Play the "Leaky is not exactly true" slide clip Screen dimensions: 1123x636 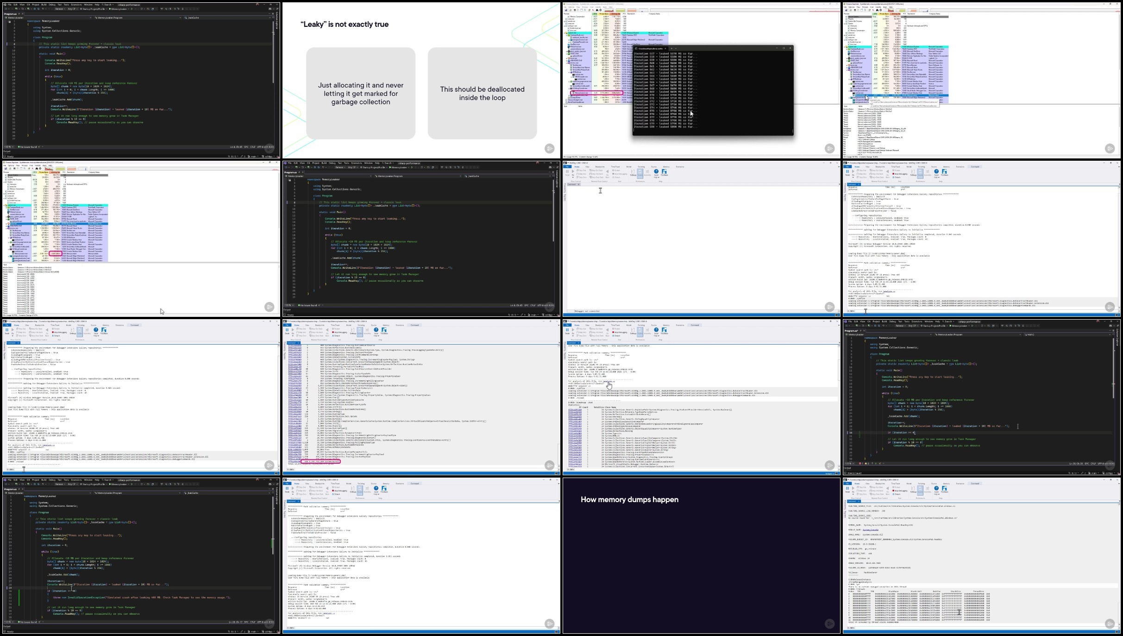pos(549,149)
